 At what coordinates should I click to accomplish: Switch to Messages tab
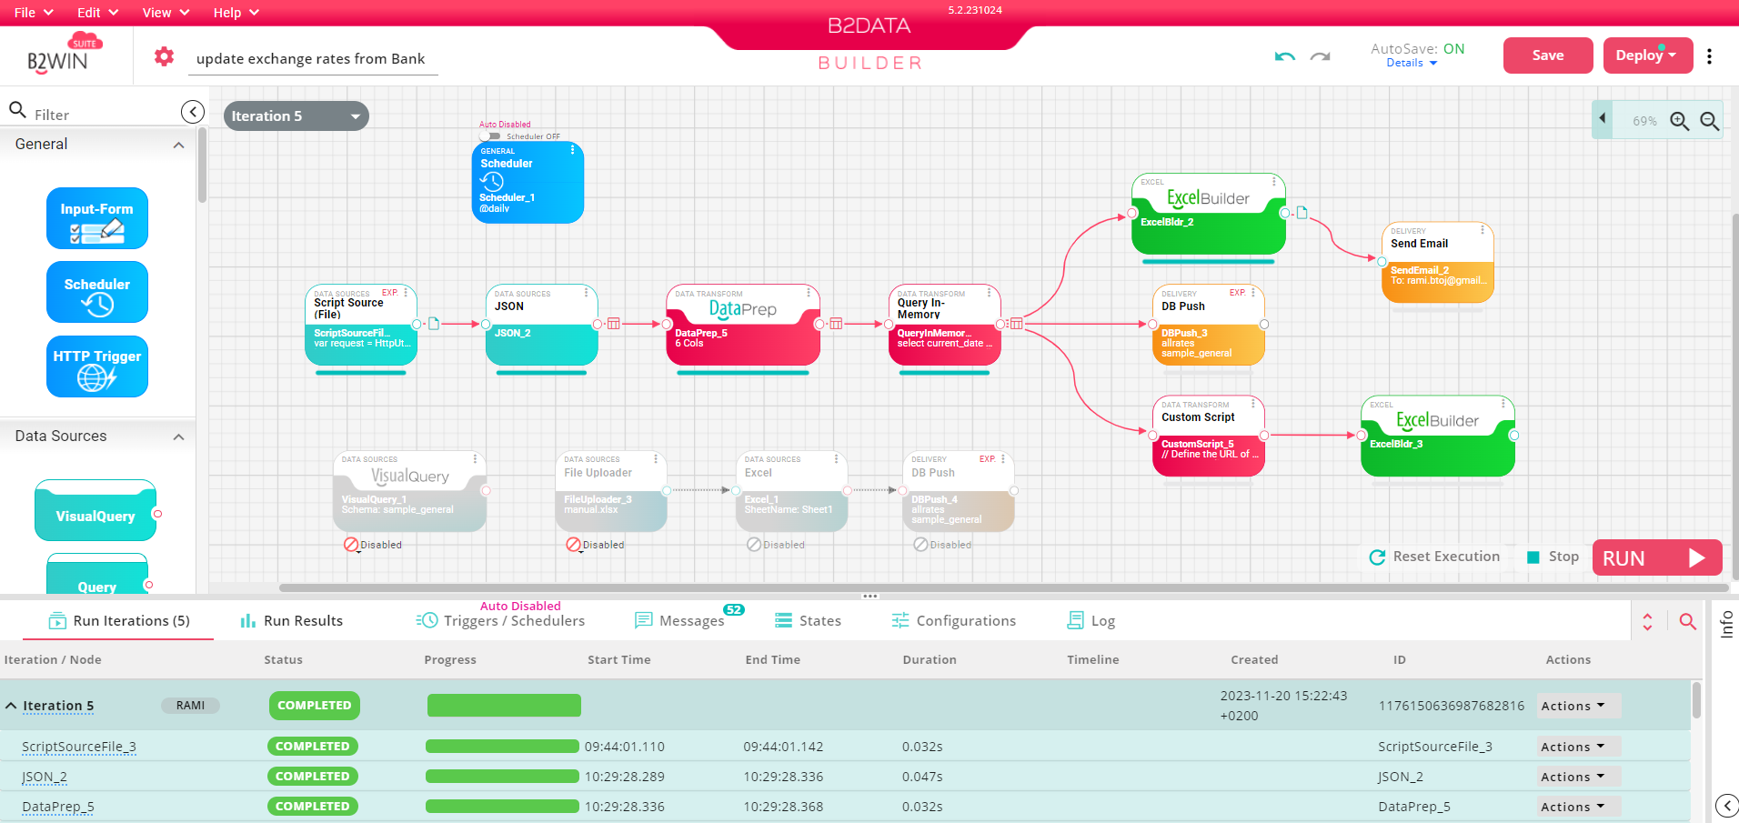[680, 621]
